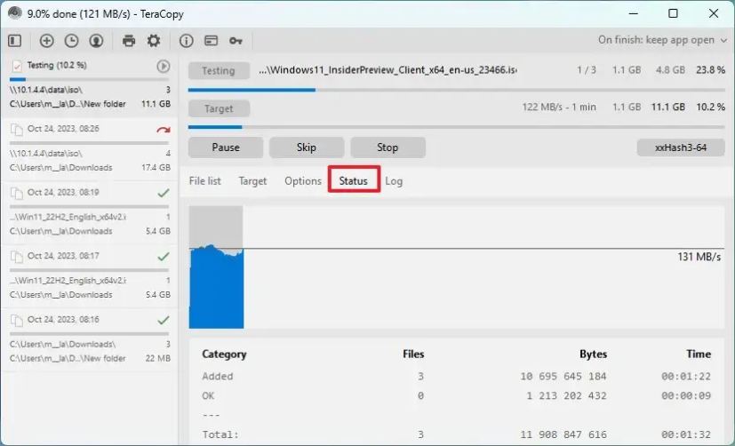The image size is (735, 446).
Task: Switch to the File list tab
Action: click(204, 181)
